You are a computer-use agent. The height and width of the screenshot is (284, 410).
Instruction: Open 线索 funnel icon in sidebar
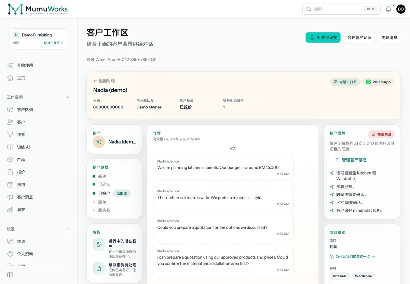[x=10, y=135]
